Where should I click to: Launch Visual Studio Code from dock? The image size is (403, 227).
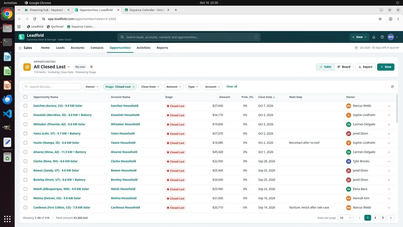coord(7,114)
